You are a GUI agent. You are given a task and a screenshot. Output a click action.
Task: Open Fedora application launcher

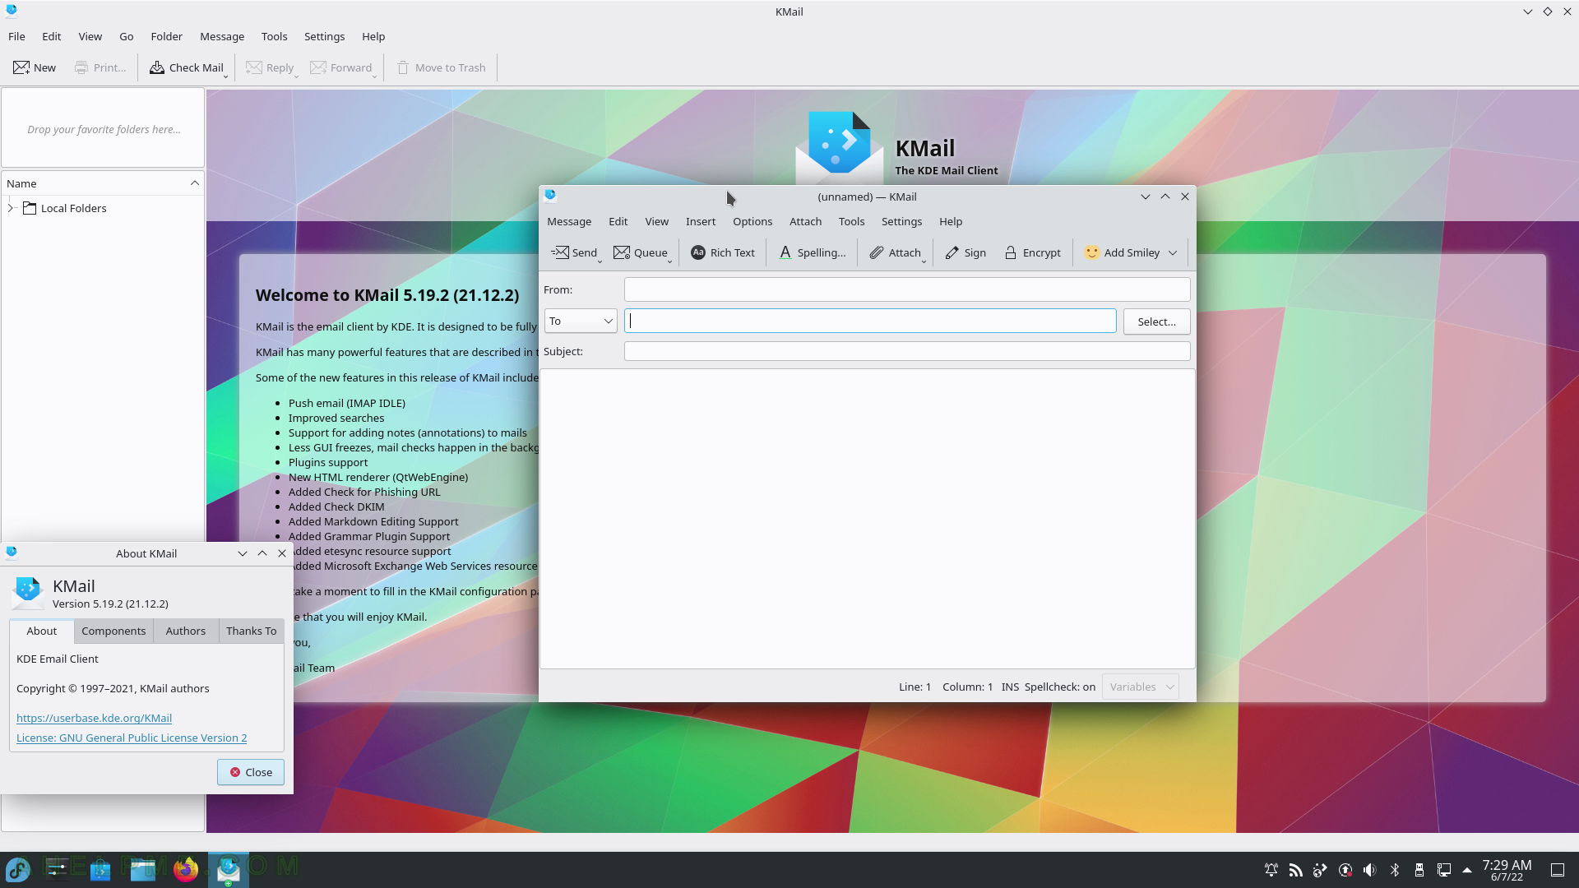click(18, 869)
